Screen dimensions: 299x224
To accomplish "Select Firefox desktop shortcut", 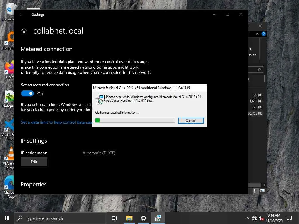I will click(x=9, y=69).
